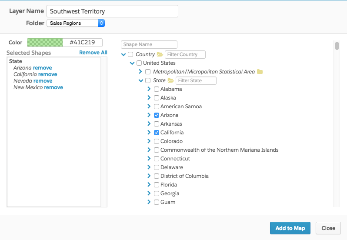Check the Colorado checkbox
This screenshot has width=347, height=240.
click(157, 141)
